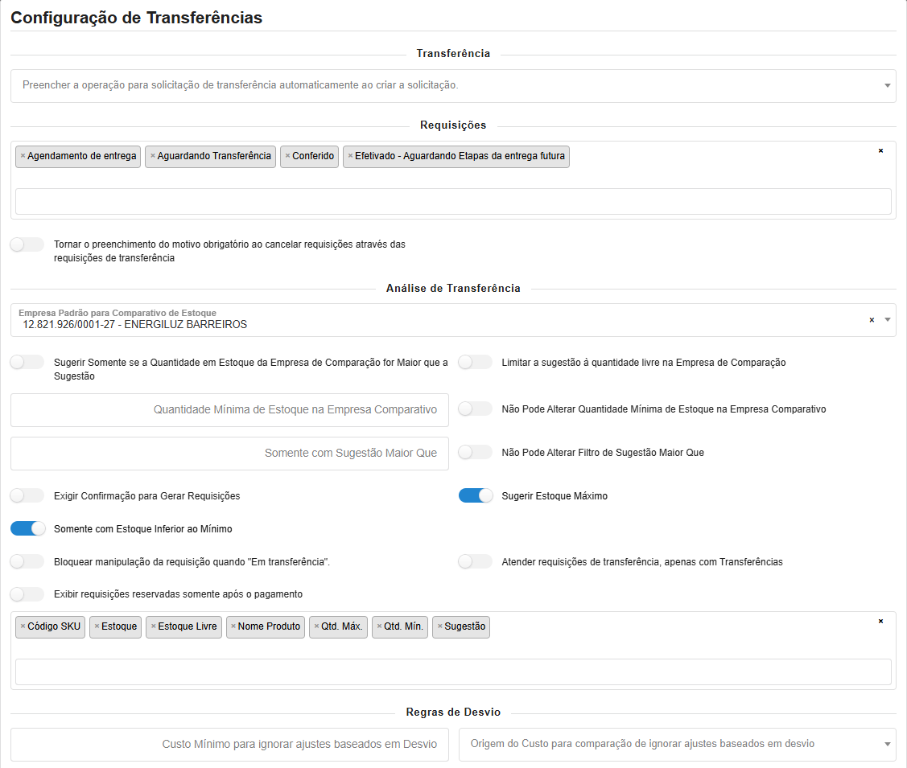Viewport: 907px width, 768px height.
Task: Disable 'Sugerir Estoque Máximo' toggle
Action: pyautogui.click(x=476, y=496)
